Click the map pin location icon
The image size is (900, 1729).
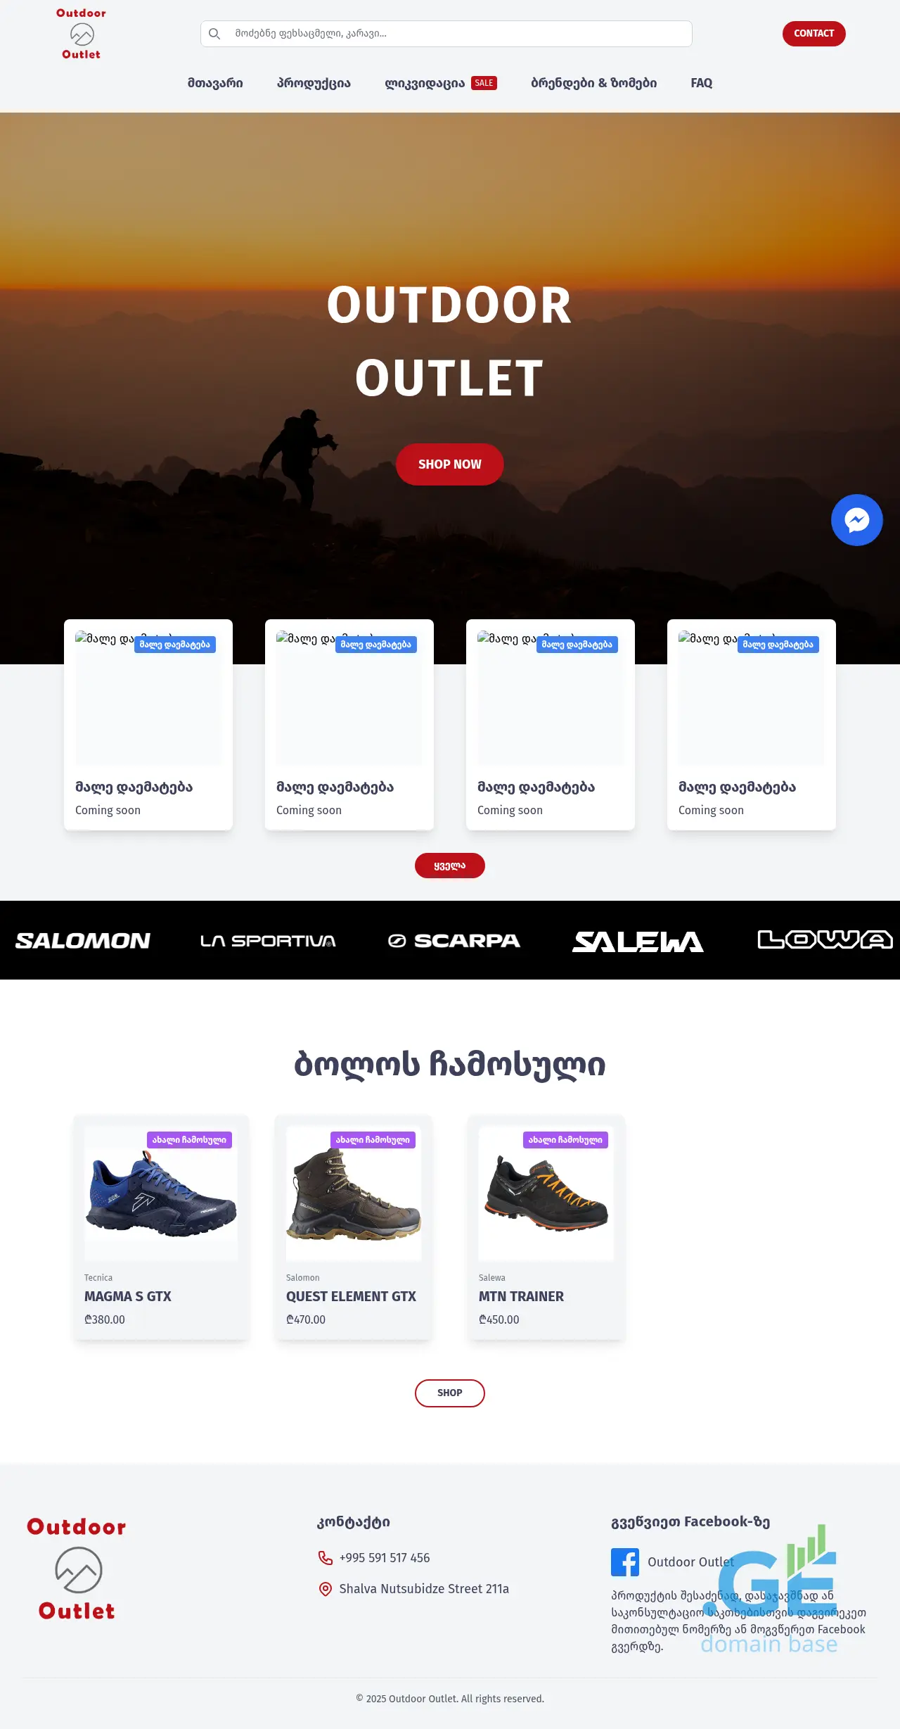[x=325, y=1589]
